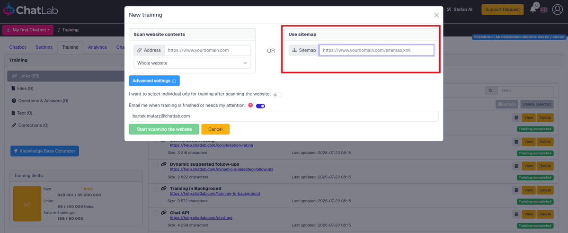Click the notification bell icon
Screen dimensions: 568x233
[533, 10]
